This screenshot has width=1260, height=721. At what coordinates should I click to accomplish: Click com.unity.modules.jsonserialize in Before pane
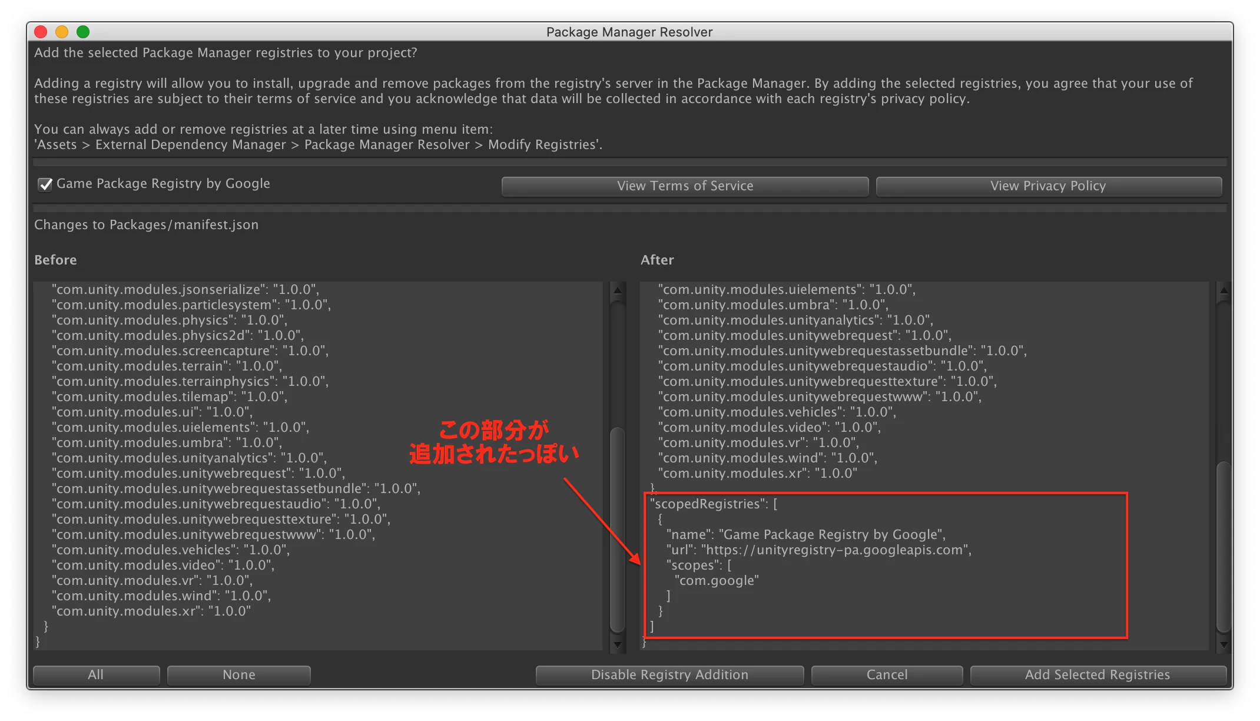tap(185, 290)
